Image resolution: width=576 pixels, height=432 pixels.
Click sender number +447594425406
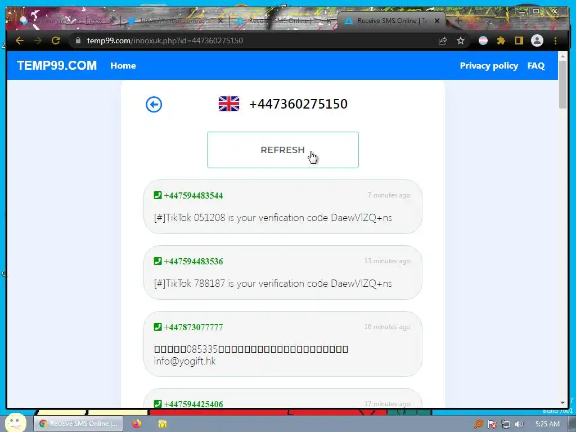pos(193,404)
